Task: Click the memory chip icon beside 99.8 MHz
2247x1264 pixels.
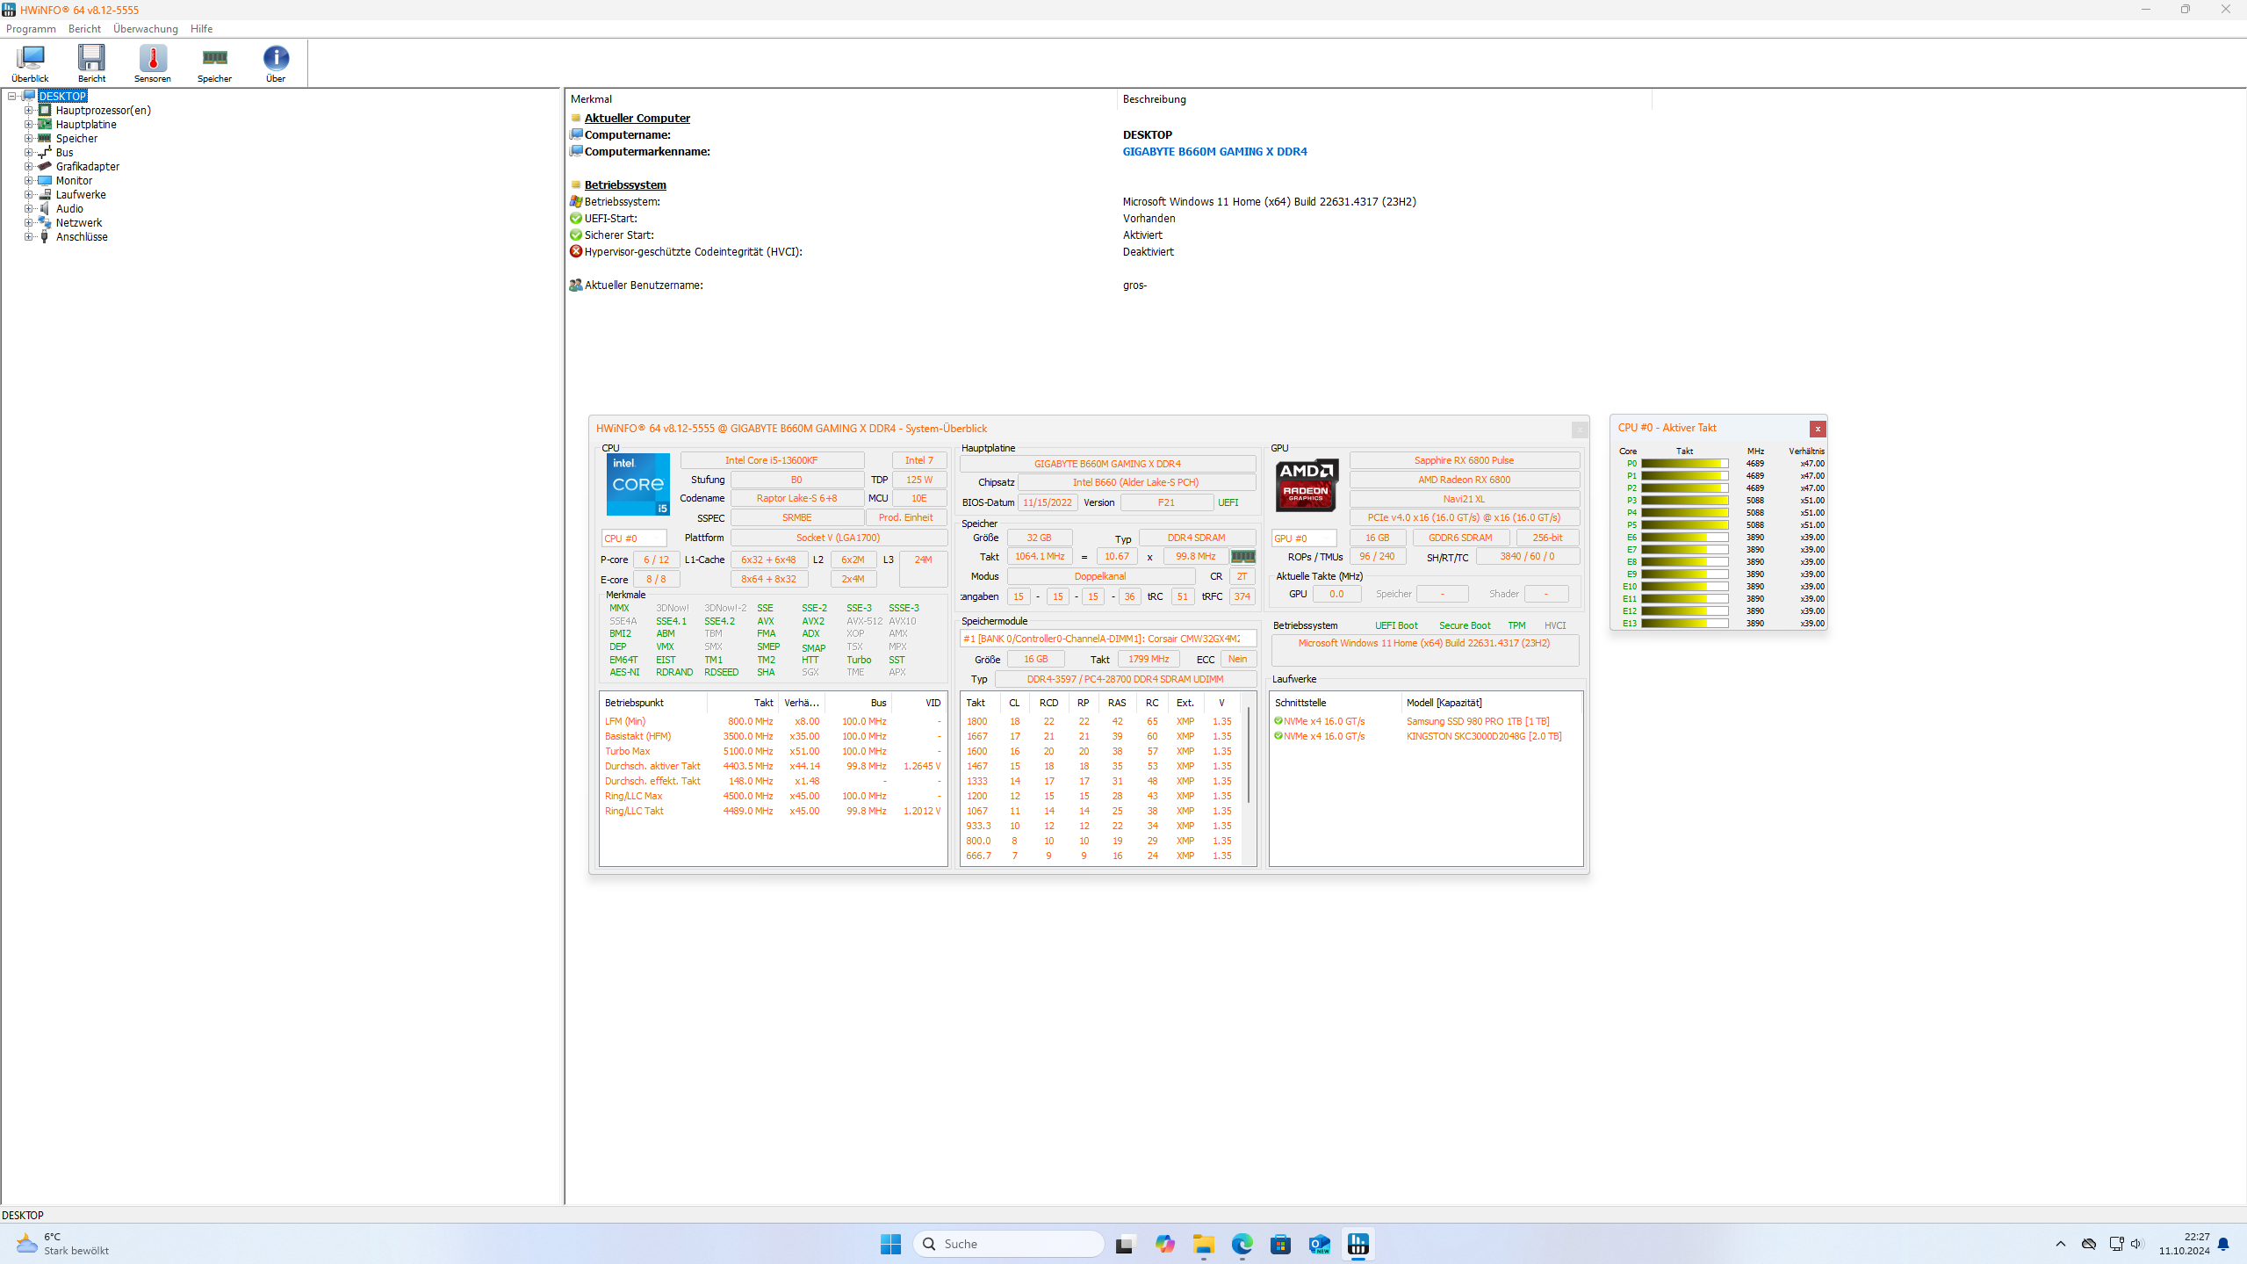Action: [x=1242, y=556]
